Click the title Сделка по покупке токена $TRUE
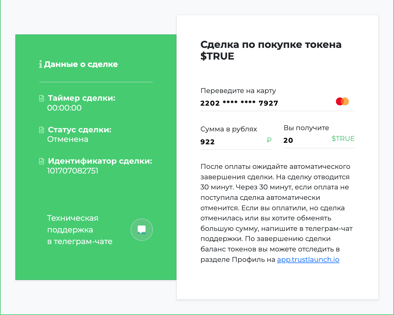394x315 pixels. tap(271, 50)
